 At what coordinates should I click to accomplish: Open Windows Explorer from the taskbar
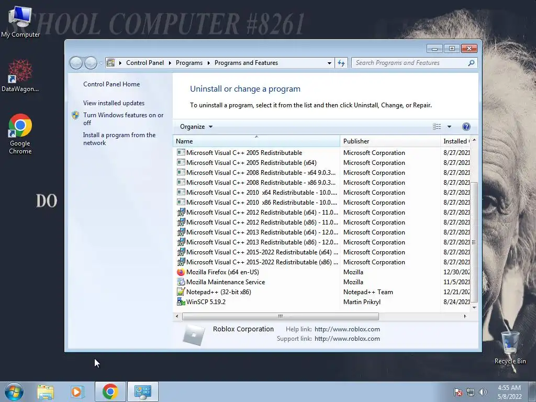pyautogui.click(x=46, y=392)
